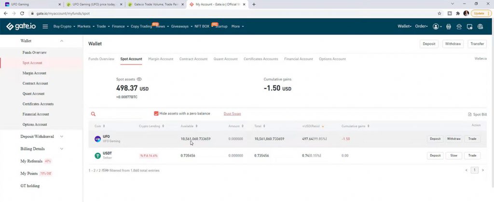Go to previous page arrow

(x=467, y=170)
